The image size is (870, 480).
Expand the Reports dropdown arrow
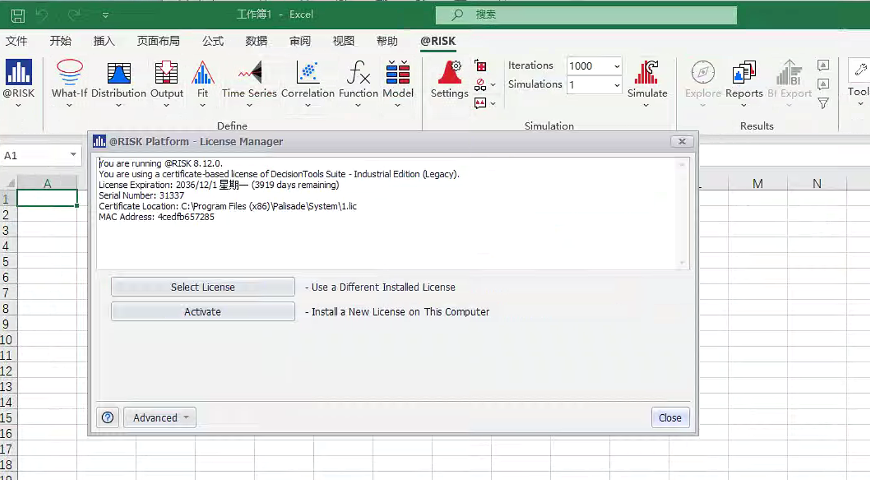[743, 105]
